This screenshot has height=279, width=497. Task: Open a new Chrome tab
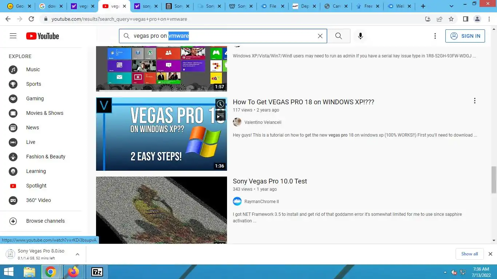point(423,6)
